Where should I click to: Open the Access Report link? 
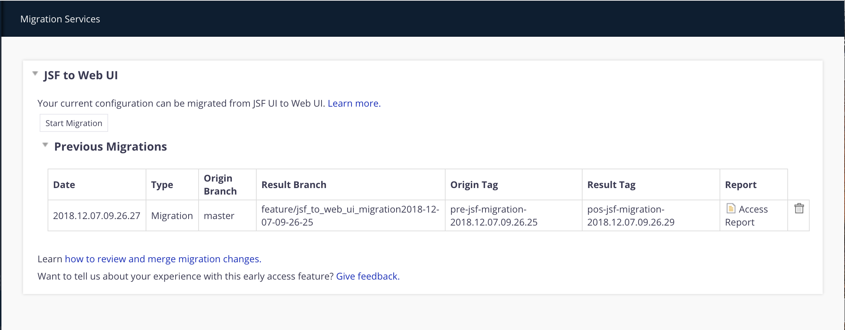coord(747,215)
